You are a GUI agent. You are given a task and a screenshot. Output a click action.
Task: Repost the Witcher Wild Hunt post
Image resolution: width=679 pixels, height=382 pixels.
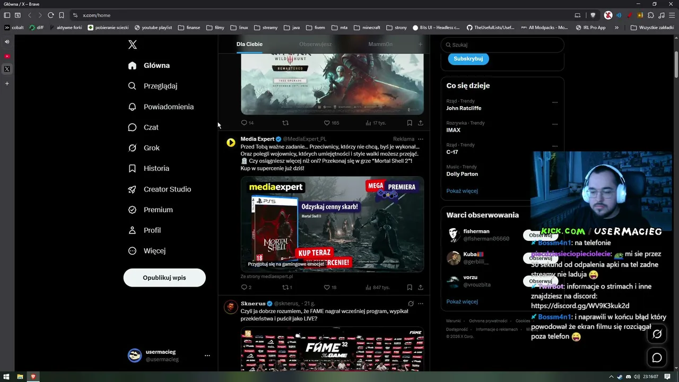(x=285, y=123)
